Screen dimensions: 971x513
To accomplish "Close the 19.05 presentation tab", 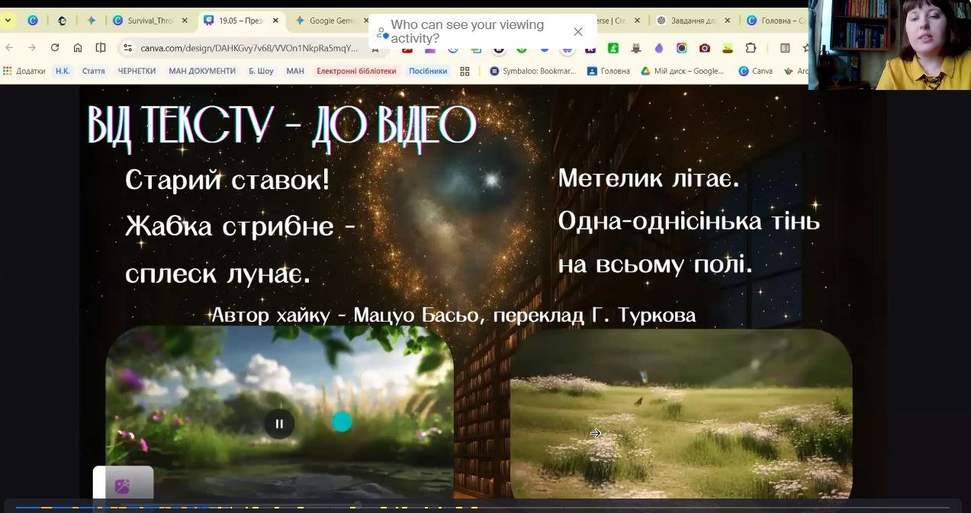I will (x=275, y=21).
